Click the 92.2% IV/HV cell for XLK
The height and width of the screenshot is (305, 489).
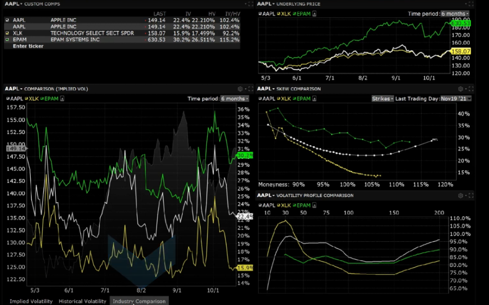pyautogui.click(x=231, y=33)
